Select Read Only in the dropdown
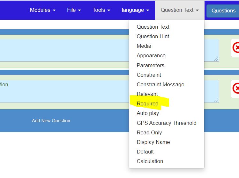 [x=149, y=132]
